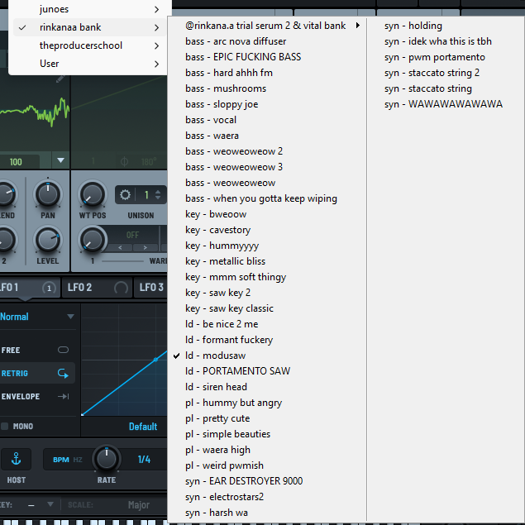Toggle the warp OFF display
Image resolution: width=525 pixels, height=525 pixels.
[x=132, y=235]
